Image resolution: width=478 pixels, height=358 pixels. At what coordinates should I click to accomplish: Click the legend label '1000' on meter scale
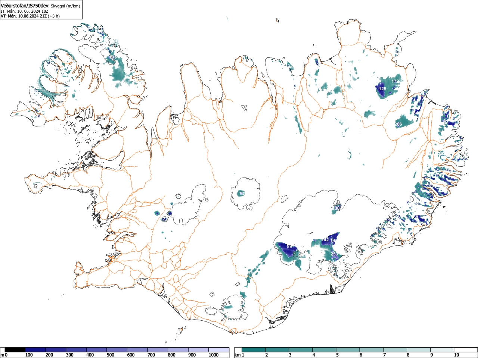click(x=214, y=355)
